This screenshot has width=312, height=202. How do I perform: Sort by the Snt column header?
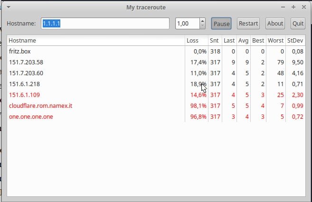point(215,41)
